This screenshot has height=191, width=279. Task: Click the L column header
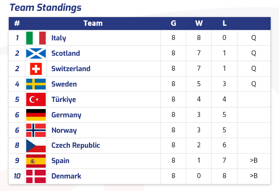(x=225, y=23)
